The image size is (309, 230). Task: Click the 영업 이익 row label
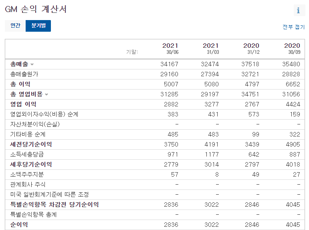pos(23,104)
